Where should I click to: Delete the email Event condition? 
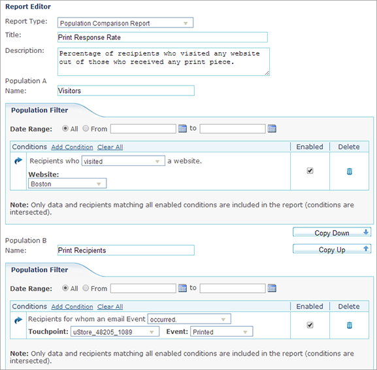click(x=350, y=326)
